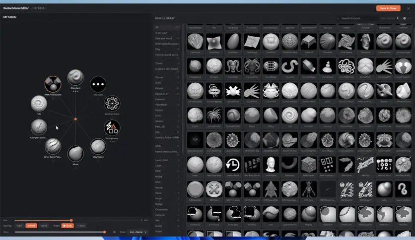Set spacing to Average

[31, 226]
